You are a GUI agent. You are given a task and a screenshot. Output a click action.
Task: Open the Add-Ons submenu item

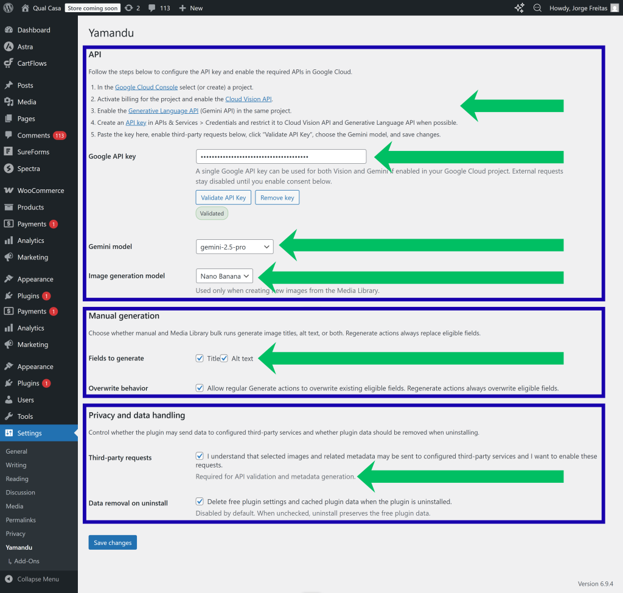27,561
